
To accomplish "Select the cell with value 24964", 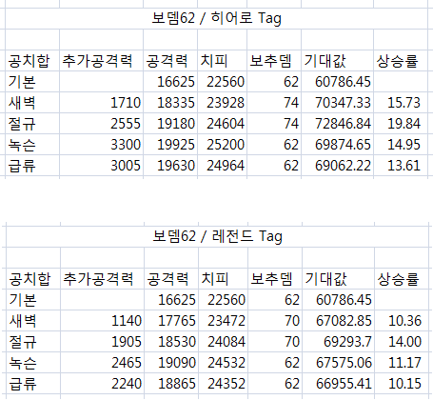I will pyautogui.click(x=222, y=165).
